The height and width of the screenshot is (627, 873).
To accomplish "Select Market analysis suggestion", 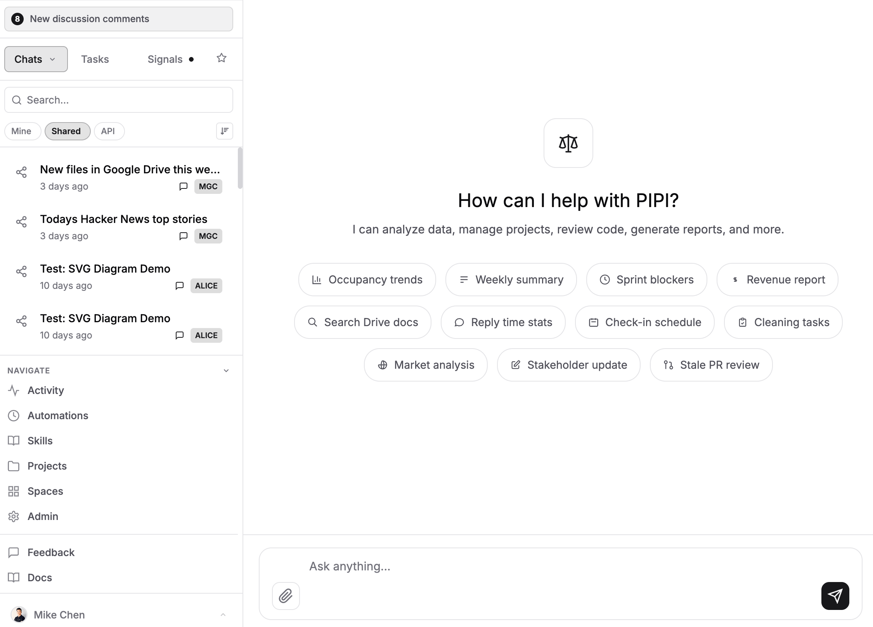I will point(426,365).
